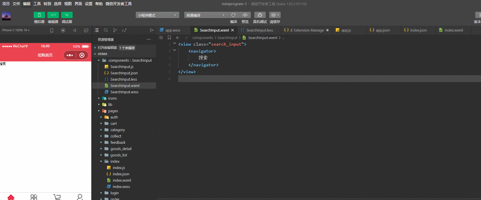Toggle the debugger panel button
The image size is (481, 200).
coord(67,15)
